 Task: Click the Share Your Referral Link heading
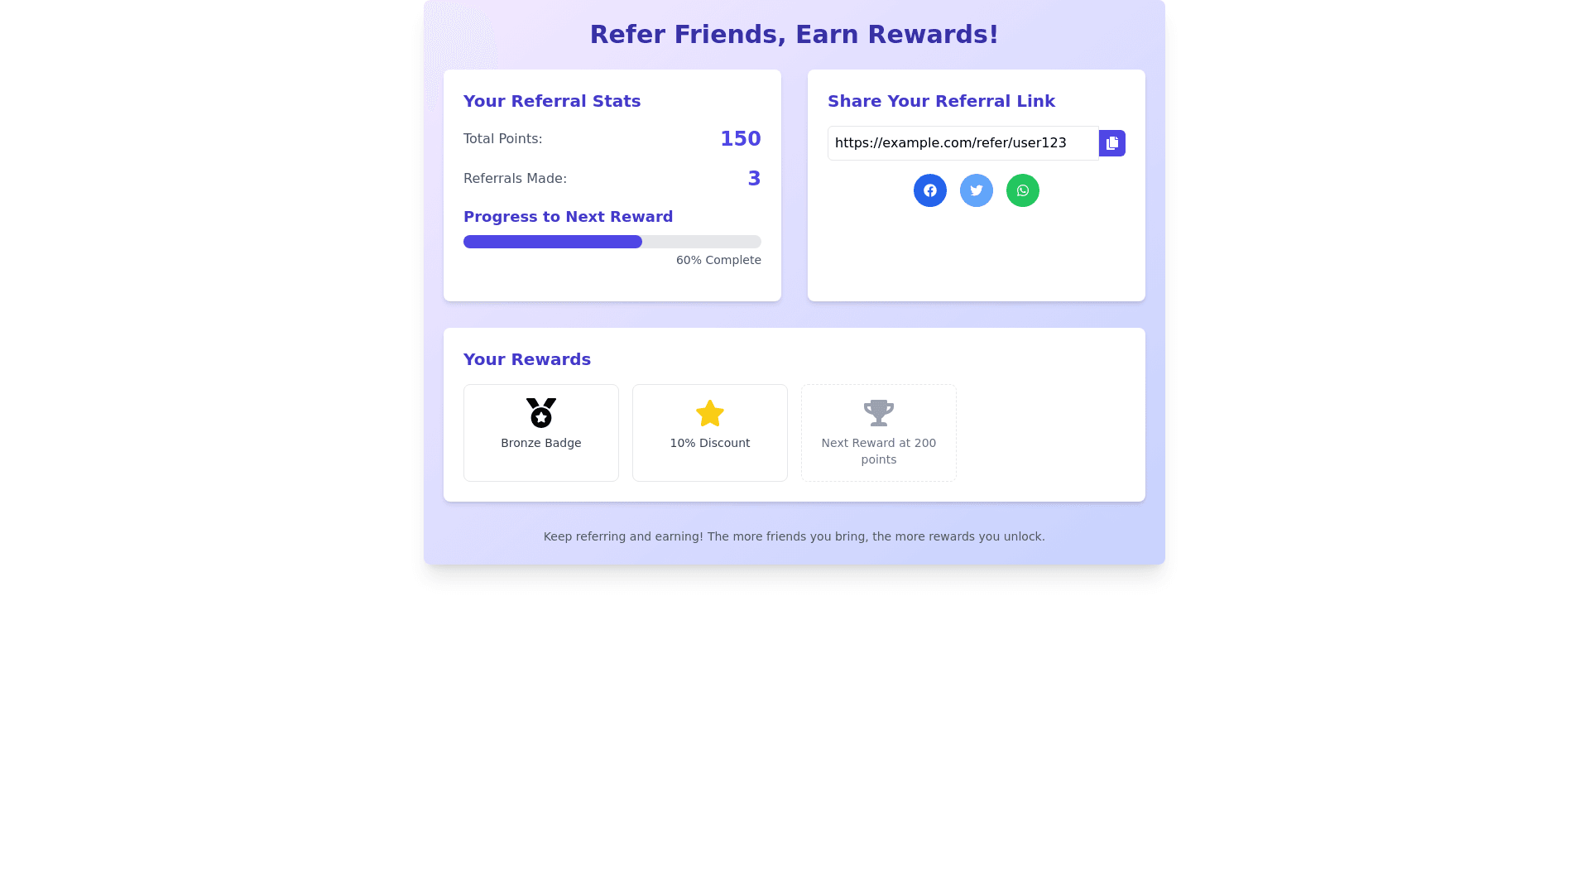click(941, 101)
